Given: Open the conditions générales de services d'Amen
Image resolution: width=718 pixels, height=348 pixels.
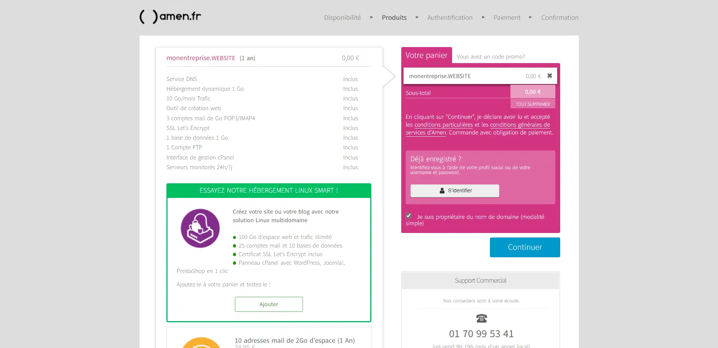Looking at the screenshot, I should (520, 125).
